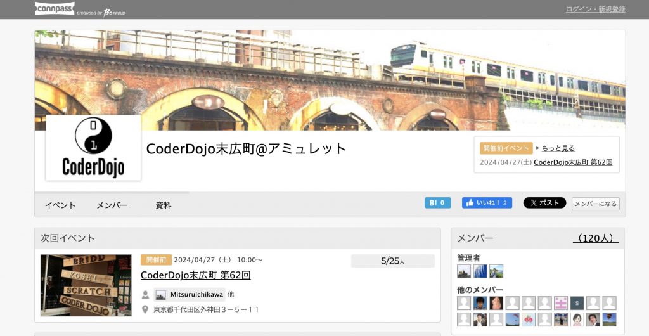The height and width of the screenshot is (336, 649).
Task: Open the paraglider sky member avatar
Action: tap(512, 320)
